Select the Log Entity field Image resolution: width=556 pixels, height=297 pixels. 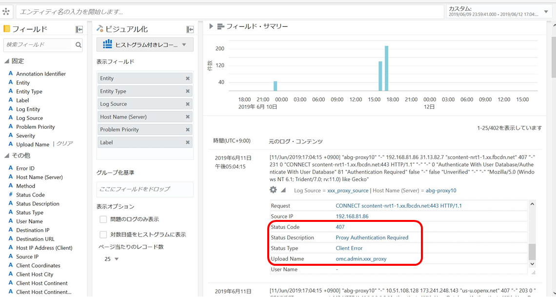(x=28, y=109)
